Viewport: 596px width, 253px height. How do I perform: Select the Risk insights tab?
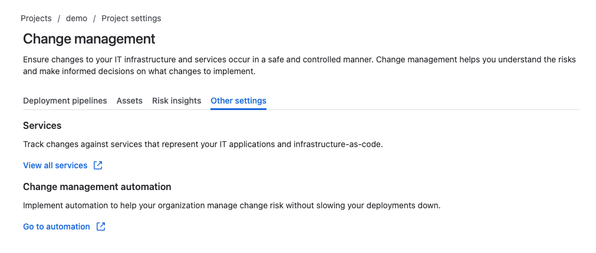coord(177,101)
